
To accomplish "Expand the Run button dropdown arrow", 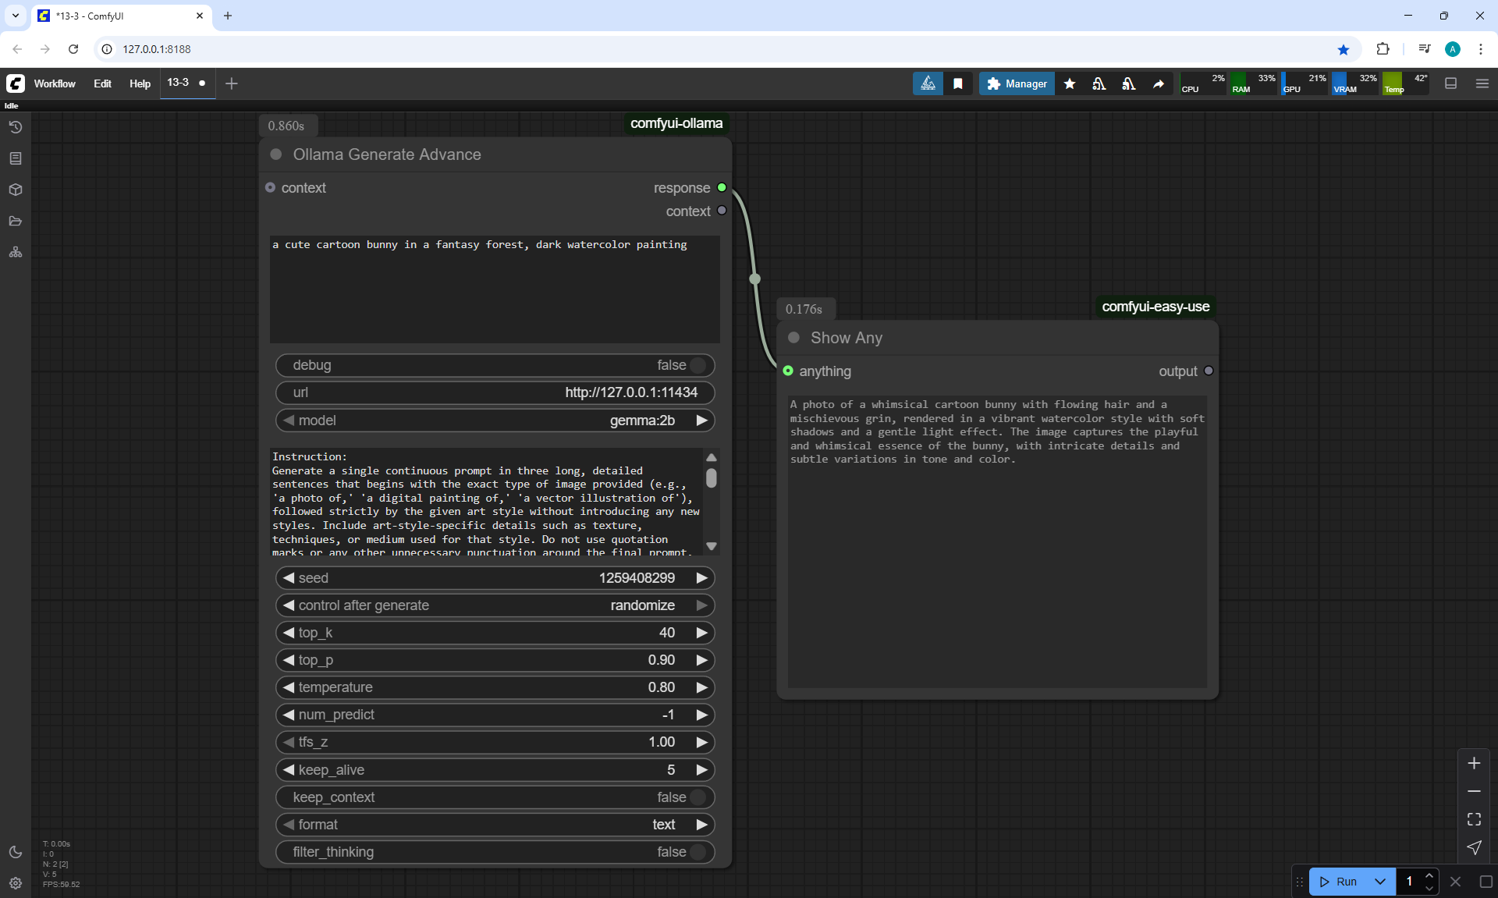I will pyautogui.click(x=1379, y=882).
